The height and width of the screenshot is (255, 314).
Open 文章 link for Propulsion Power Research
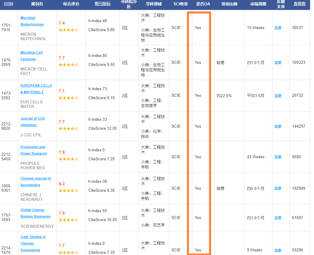(278, 157)
